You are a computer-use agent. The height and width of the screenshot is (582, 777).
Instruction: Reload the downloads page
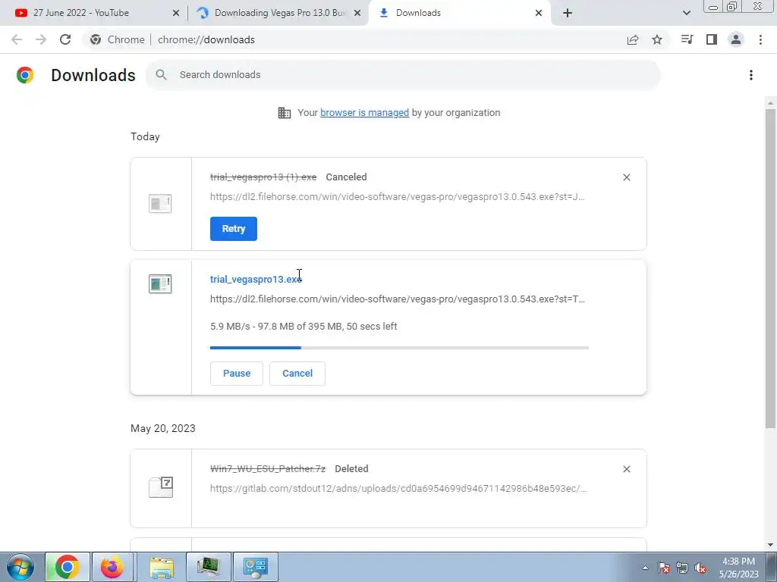(x=65, y=39)
